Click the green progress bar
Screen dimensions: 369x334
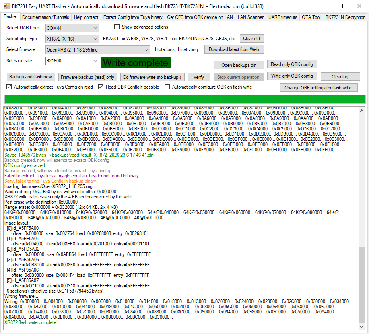(185, 99)
